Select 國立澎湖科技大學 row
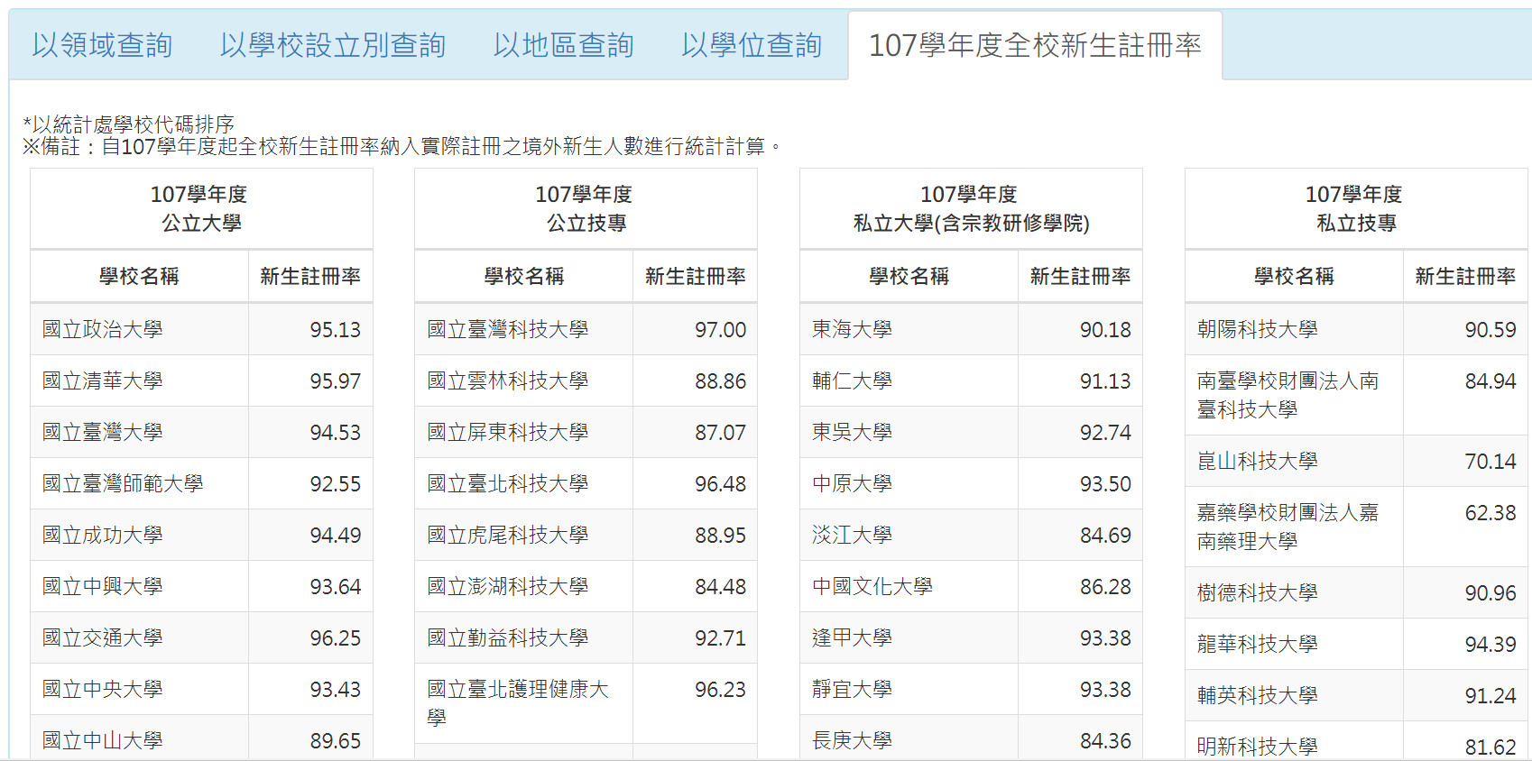The image size is (1532, 761). 586,586
